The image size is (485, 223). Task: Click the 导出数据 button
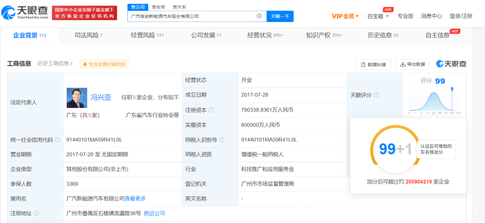pos(412,64)
